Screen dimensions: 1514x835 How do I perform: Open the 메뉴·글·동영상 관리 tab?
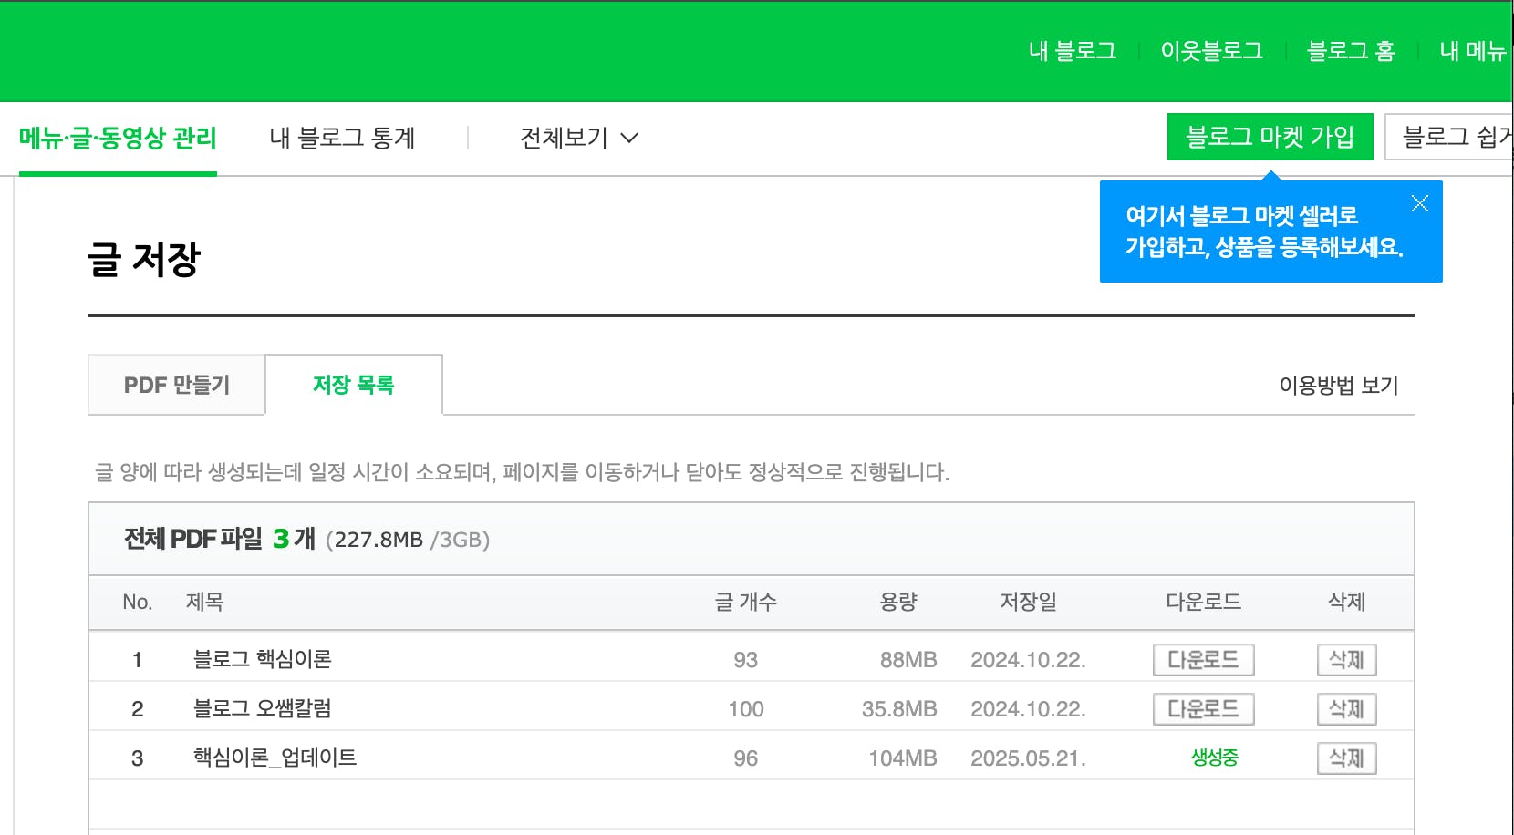click(118, 138)
